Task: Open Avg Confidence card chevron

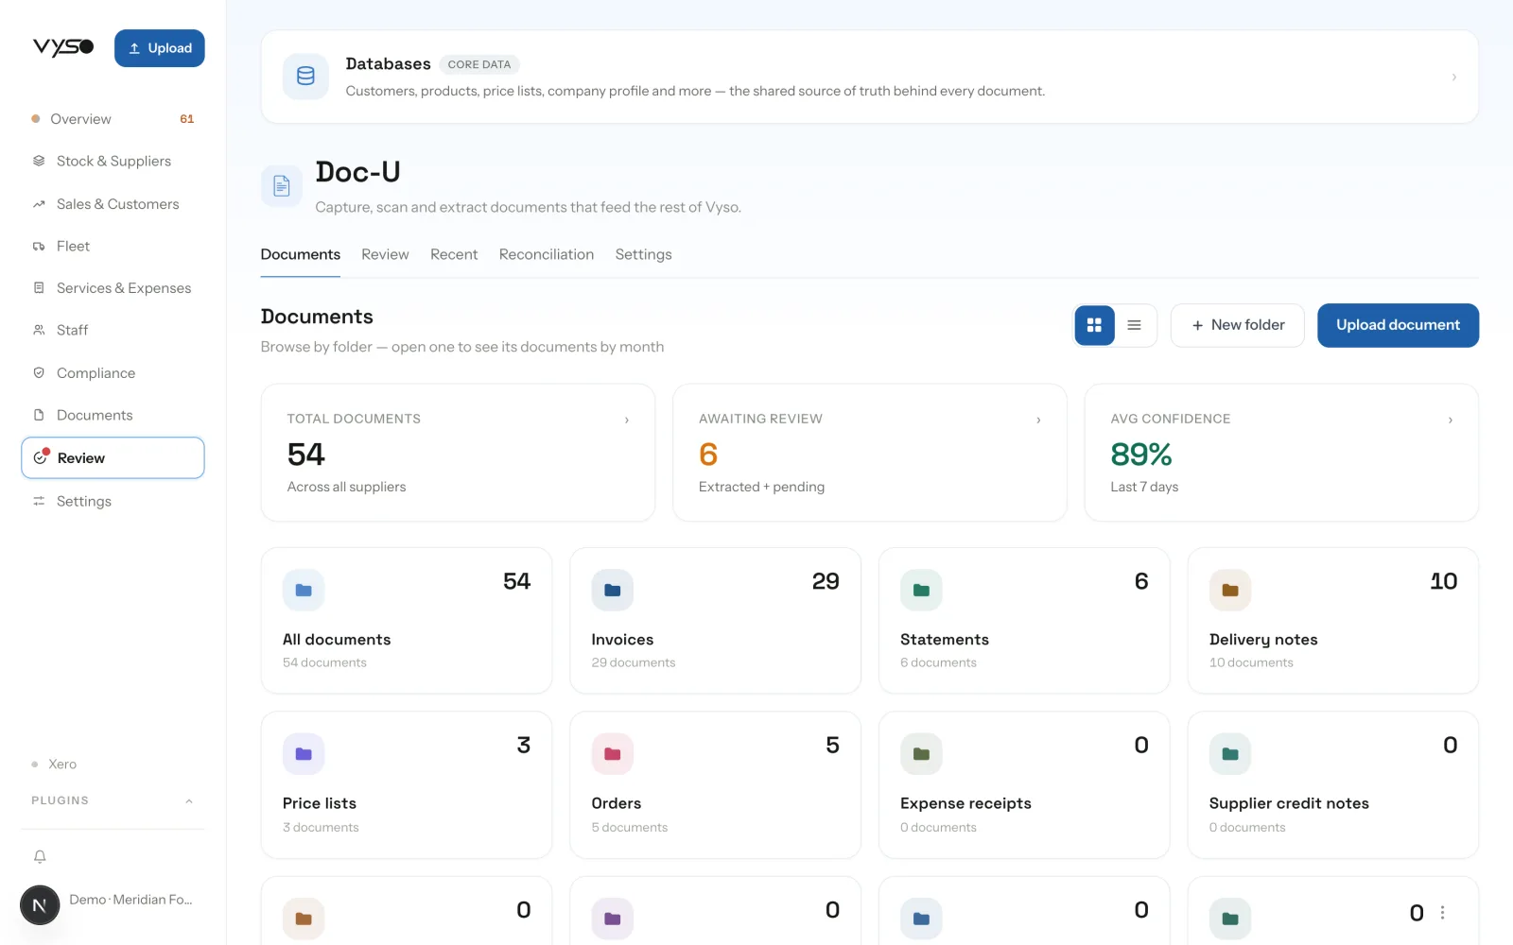Action: pyautogui.click(x=1450, y=420)
